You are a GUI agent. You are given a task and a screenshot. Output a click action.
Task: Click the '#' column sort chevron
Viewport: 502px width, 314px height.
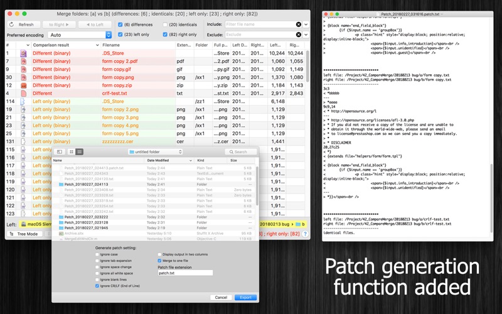[x=28, y=45]
